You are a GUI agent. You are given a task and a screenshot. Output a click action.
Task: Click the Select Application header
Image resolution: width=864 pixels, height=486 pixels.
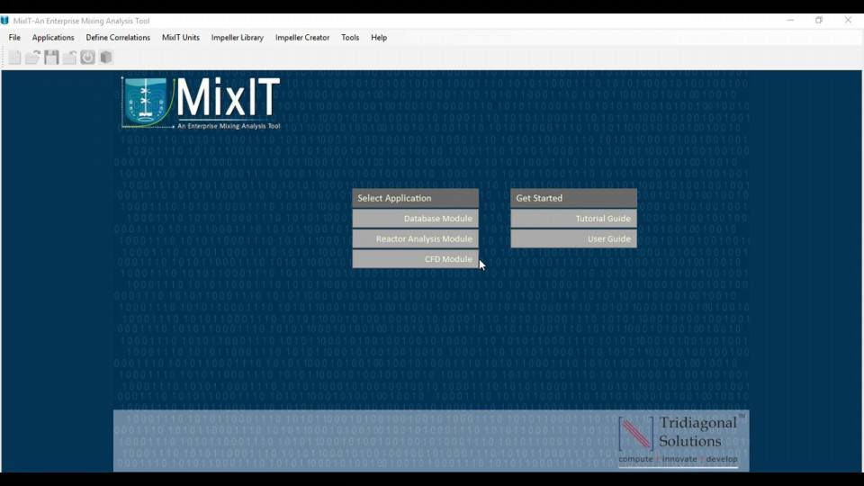[x=416, y=198]
